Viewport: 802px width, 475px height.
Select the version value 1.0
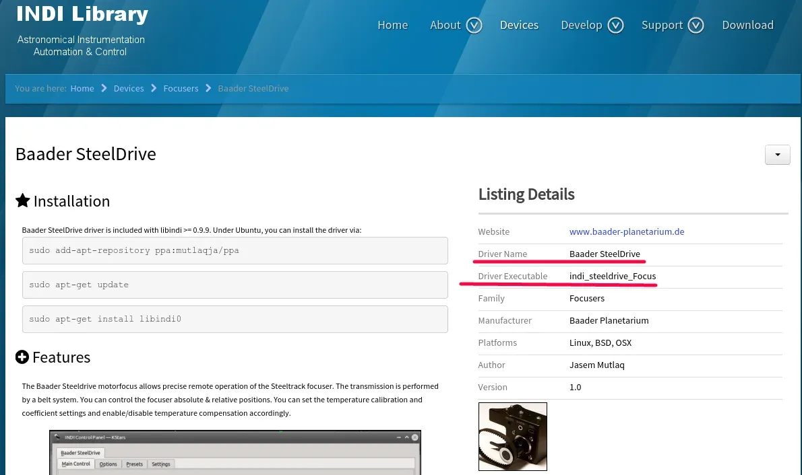576,387
